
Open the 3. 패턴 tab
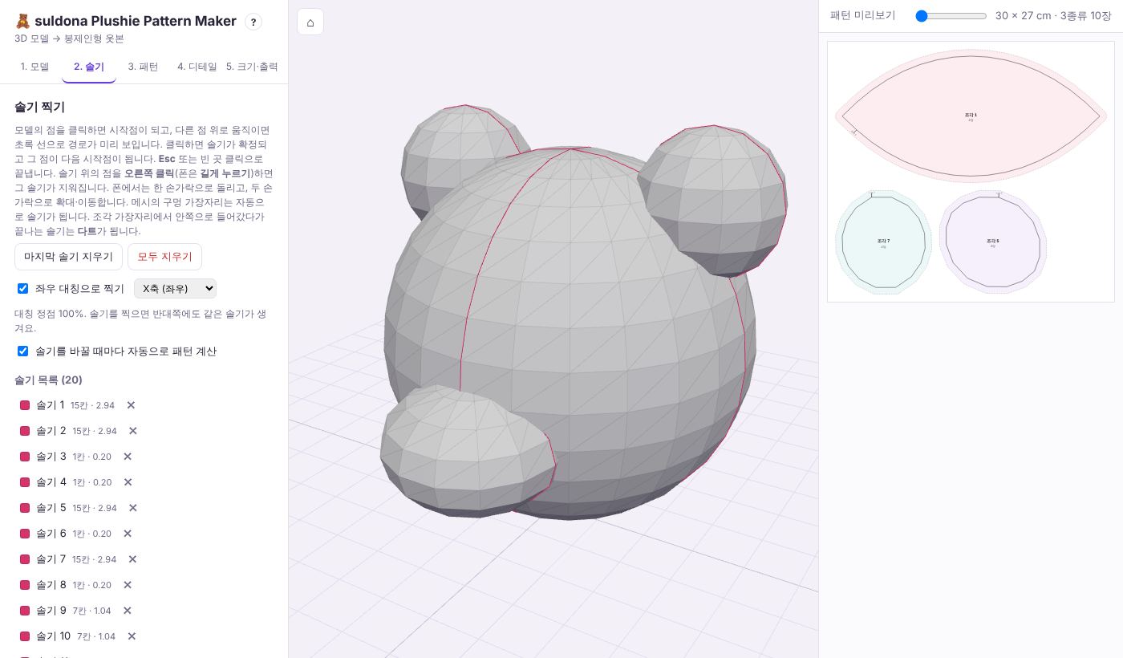[x=143, y=67]
